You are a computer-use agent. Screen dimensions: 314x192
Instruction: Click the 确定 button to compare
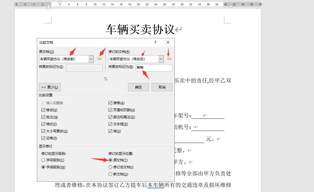pyautogui.click(x=138, y=87)
